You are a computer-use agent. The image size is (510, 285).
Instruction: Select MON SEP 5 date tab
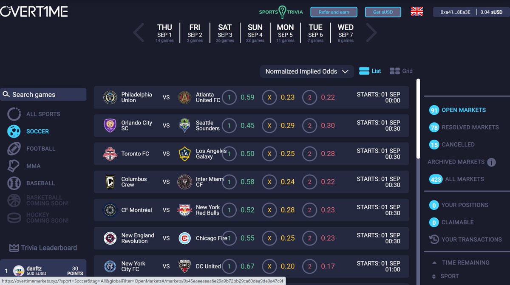tap(285, 33)
